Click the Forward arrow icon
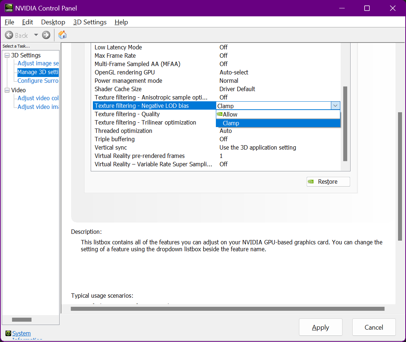This screenshot has width=406, height=342. [46, 35]
